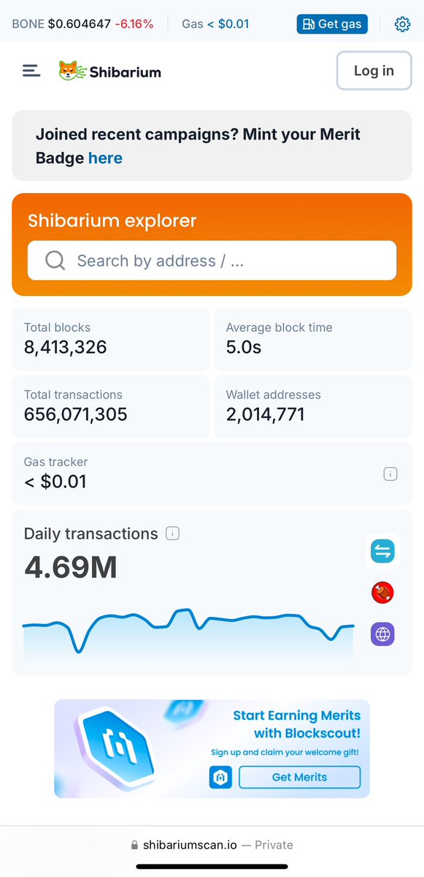Tap the shibariumscan.io address bar
Screen dimensions: 424x877
pos(212,845)
